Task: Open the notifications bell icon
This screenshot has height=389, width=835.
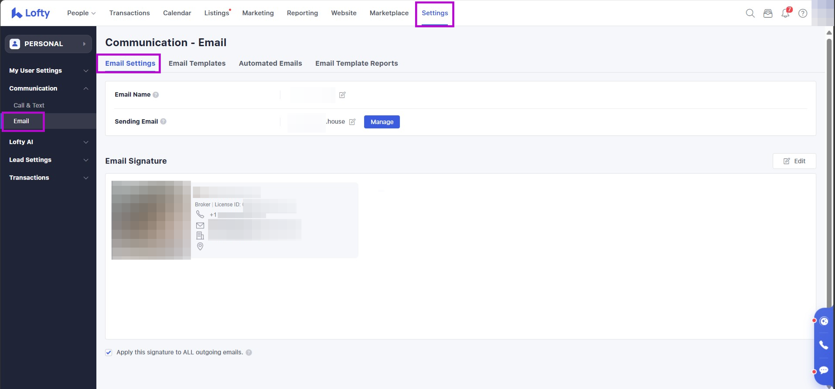Action: (x=785, y=13)
